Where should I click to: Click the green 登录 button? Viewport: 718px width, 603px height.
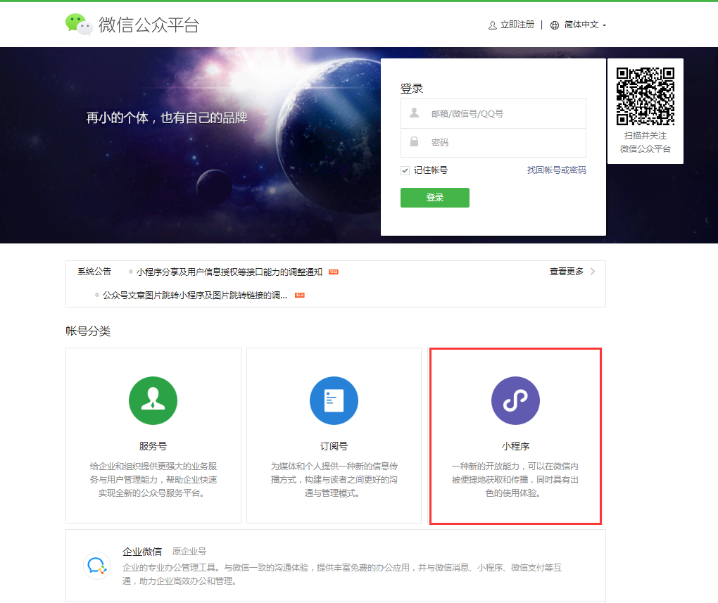pos(434,197)
